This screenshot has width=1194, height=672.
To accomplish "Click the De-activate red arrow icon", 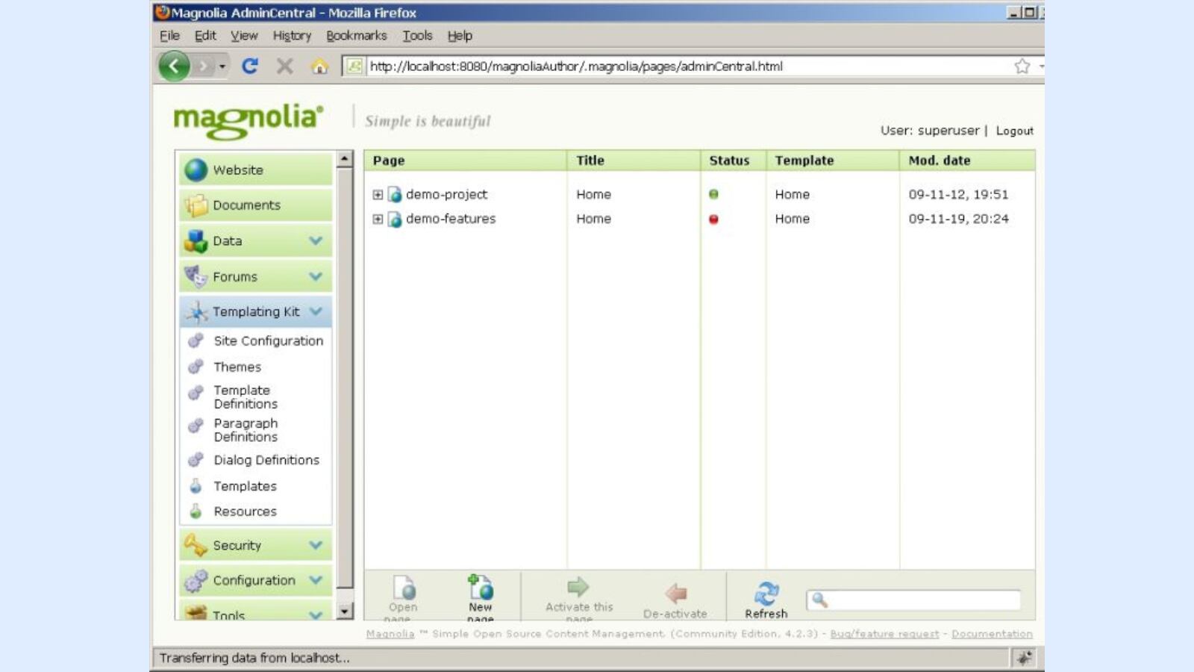I will coord(675,594).
